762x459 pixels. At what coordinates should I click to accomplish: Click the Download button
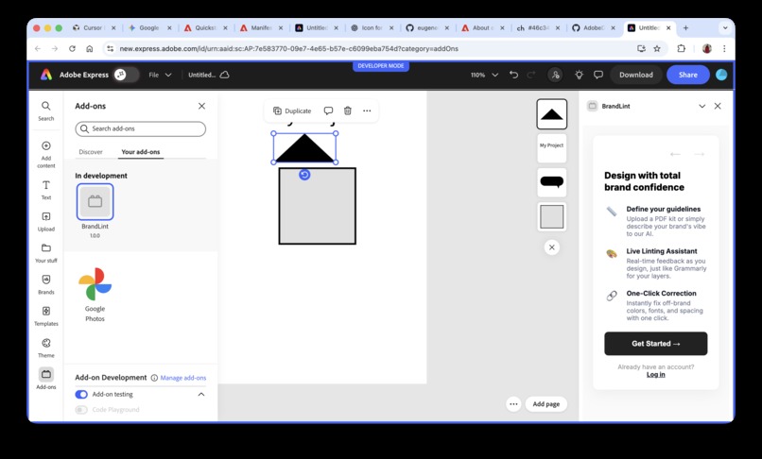click(635, 75)
